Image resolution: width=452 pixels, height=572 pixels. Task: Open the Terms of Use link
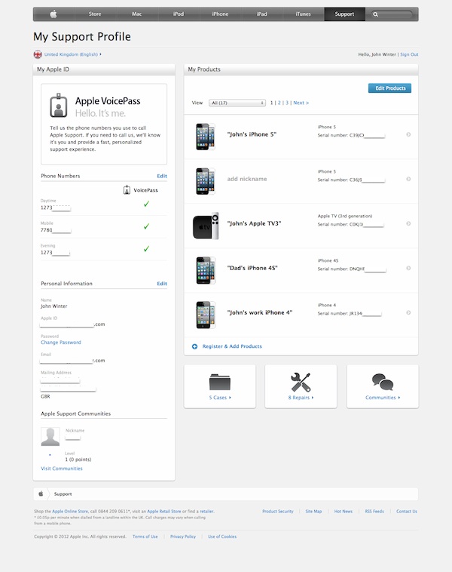(x=145, y=537)
